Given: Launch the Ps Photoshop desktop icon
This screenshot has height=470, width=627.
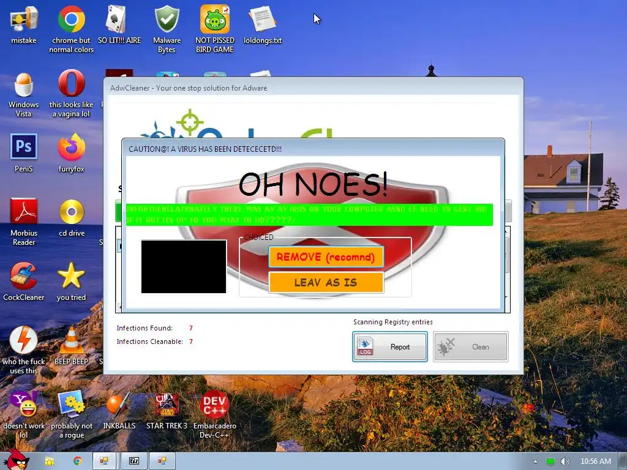Looking at the screenshot, I should tap(24, 147).
